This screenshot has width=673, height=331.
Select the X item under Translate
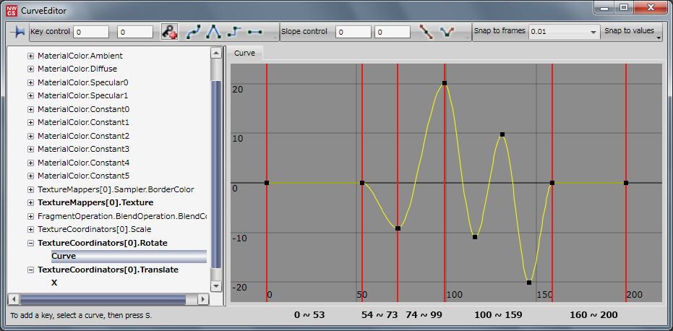pyautogui.click(x=54, y=283)
